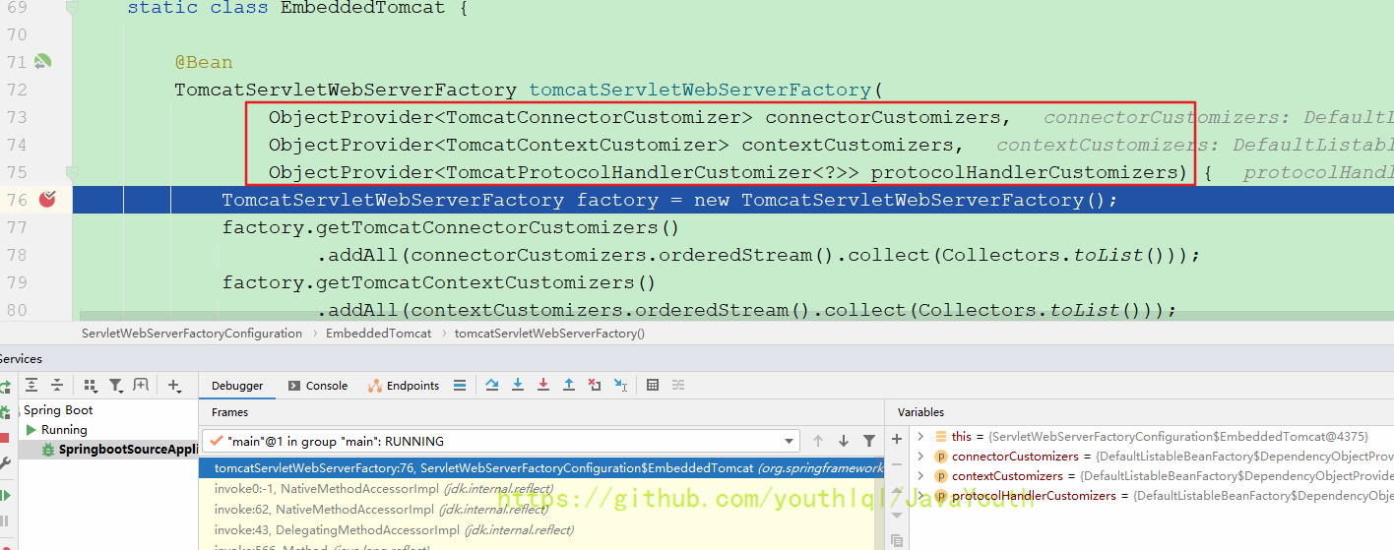
Task: Click the Run to Cursor icon
Action: pyautogui.click(x=620, y=385)
